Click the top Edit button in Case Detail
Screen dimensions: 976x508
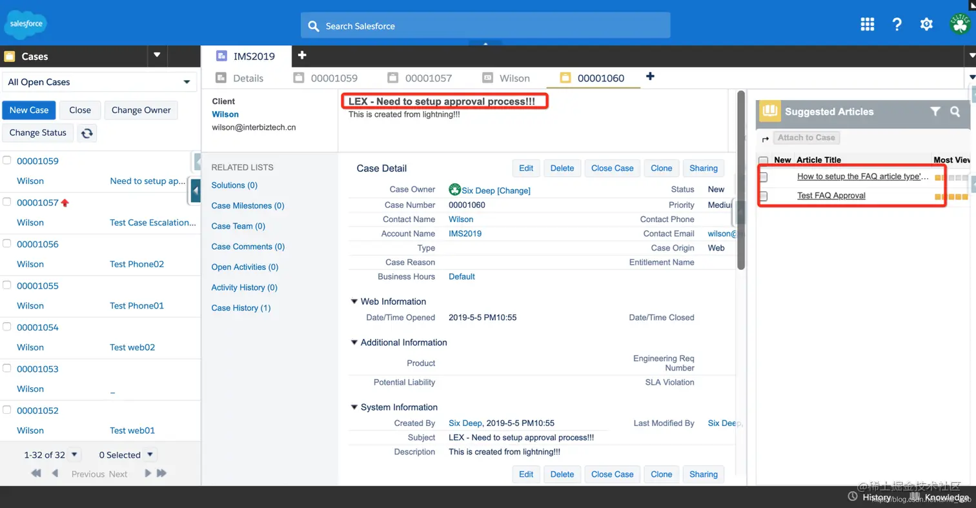click(x=526, y=168)
